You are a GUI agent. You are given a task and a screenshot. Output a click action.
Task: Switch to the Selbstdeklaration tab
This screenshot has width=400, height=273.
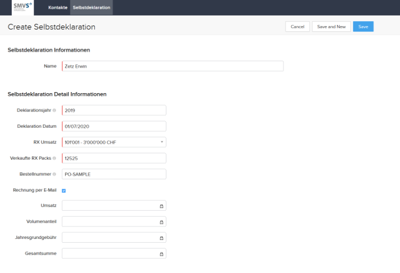(91, 8)
